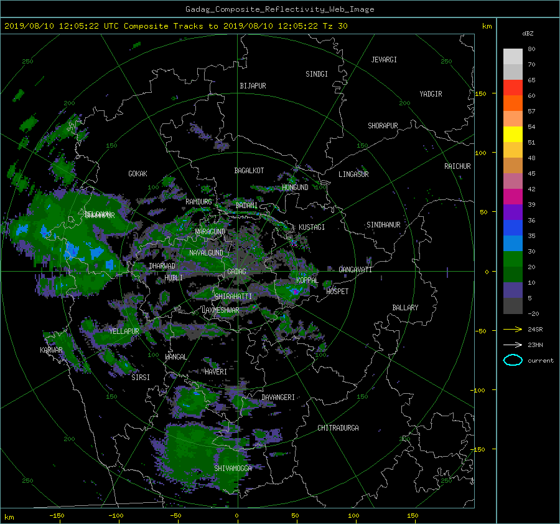The image size is (560, 524).
Task: Click the SINDGI city label
Action: pyautogui.click(x=317, y=74)
